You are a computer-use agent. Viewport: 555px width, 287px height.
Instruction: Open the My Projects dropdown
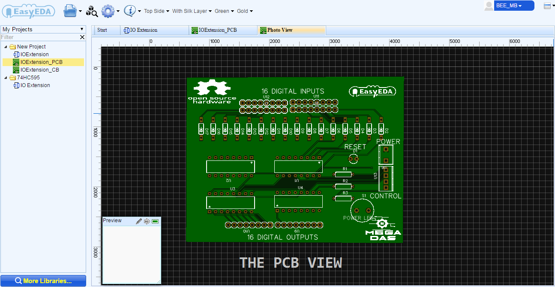81,29
